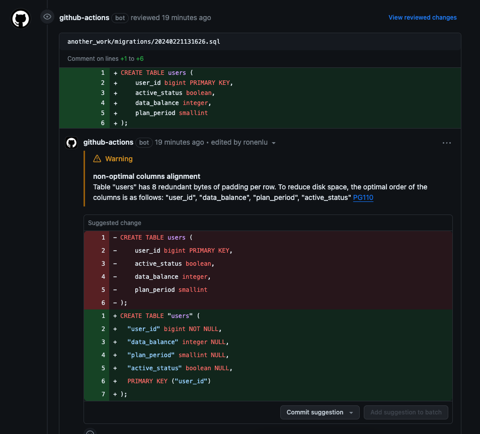
Task: Click the 19 minutes ago timestamp
Action: [179, 142]
